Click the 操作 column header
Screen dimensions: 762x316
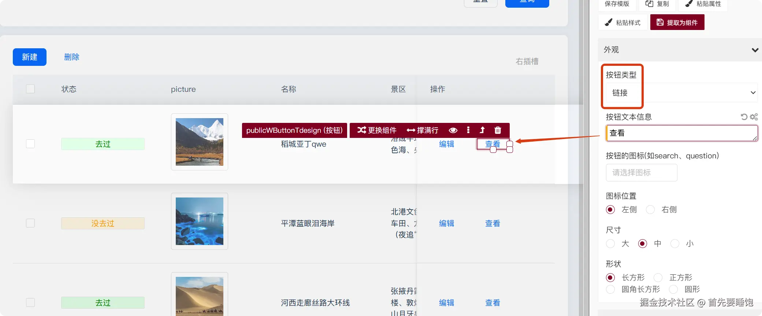pos(438,89)
